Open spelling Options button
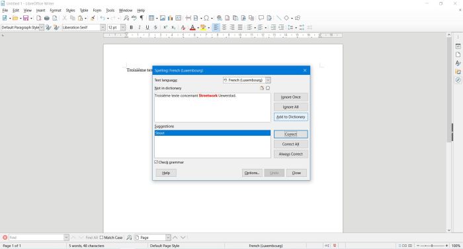Viewport: 463px width, 249px height. click(x=252, y=173)
